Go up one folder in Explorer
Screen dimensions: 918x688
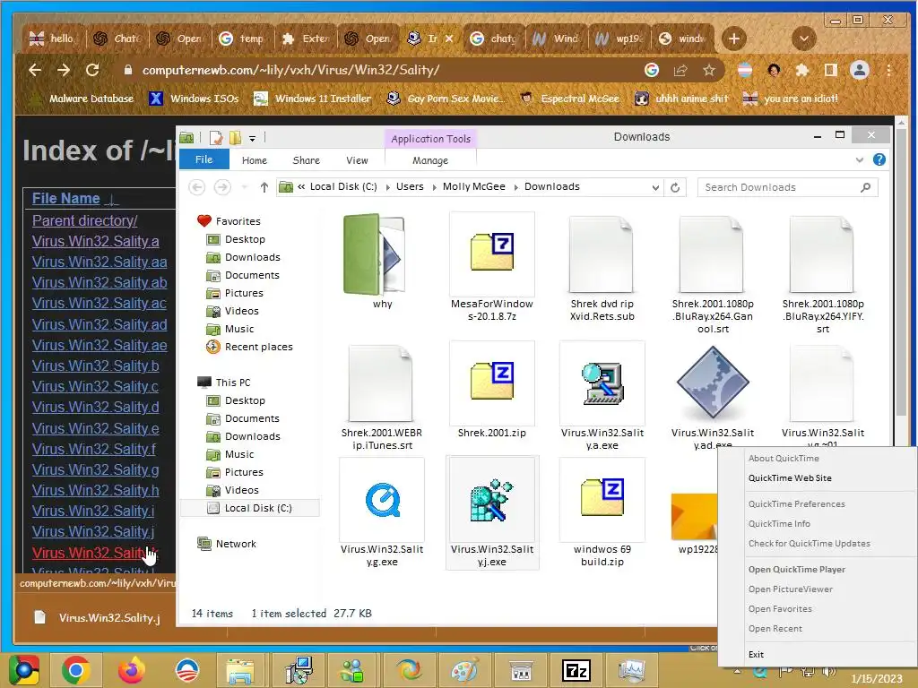[x=264, y=187]
